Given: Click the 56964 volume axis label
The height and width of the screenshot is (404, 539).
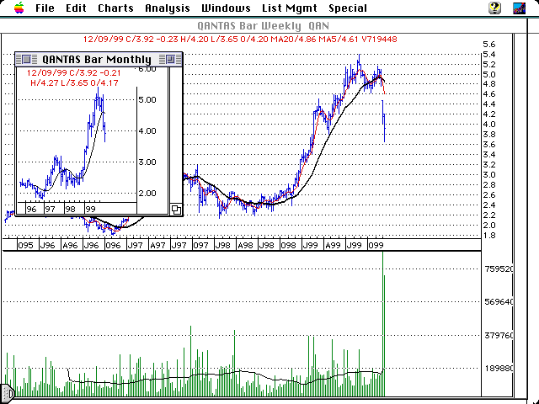Looking at the screenshot, I should [499, 302].
